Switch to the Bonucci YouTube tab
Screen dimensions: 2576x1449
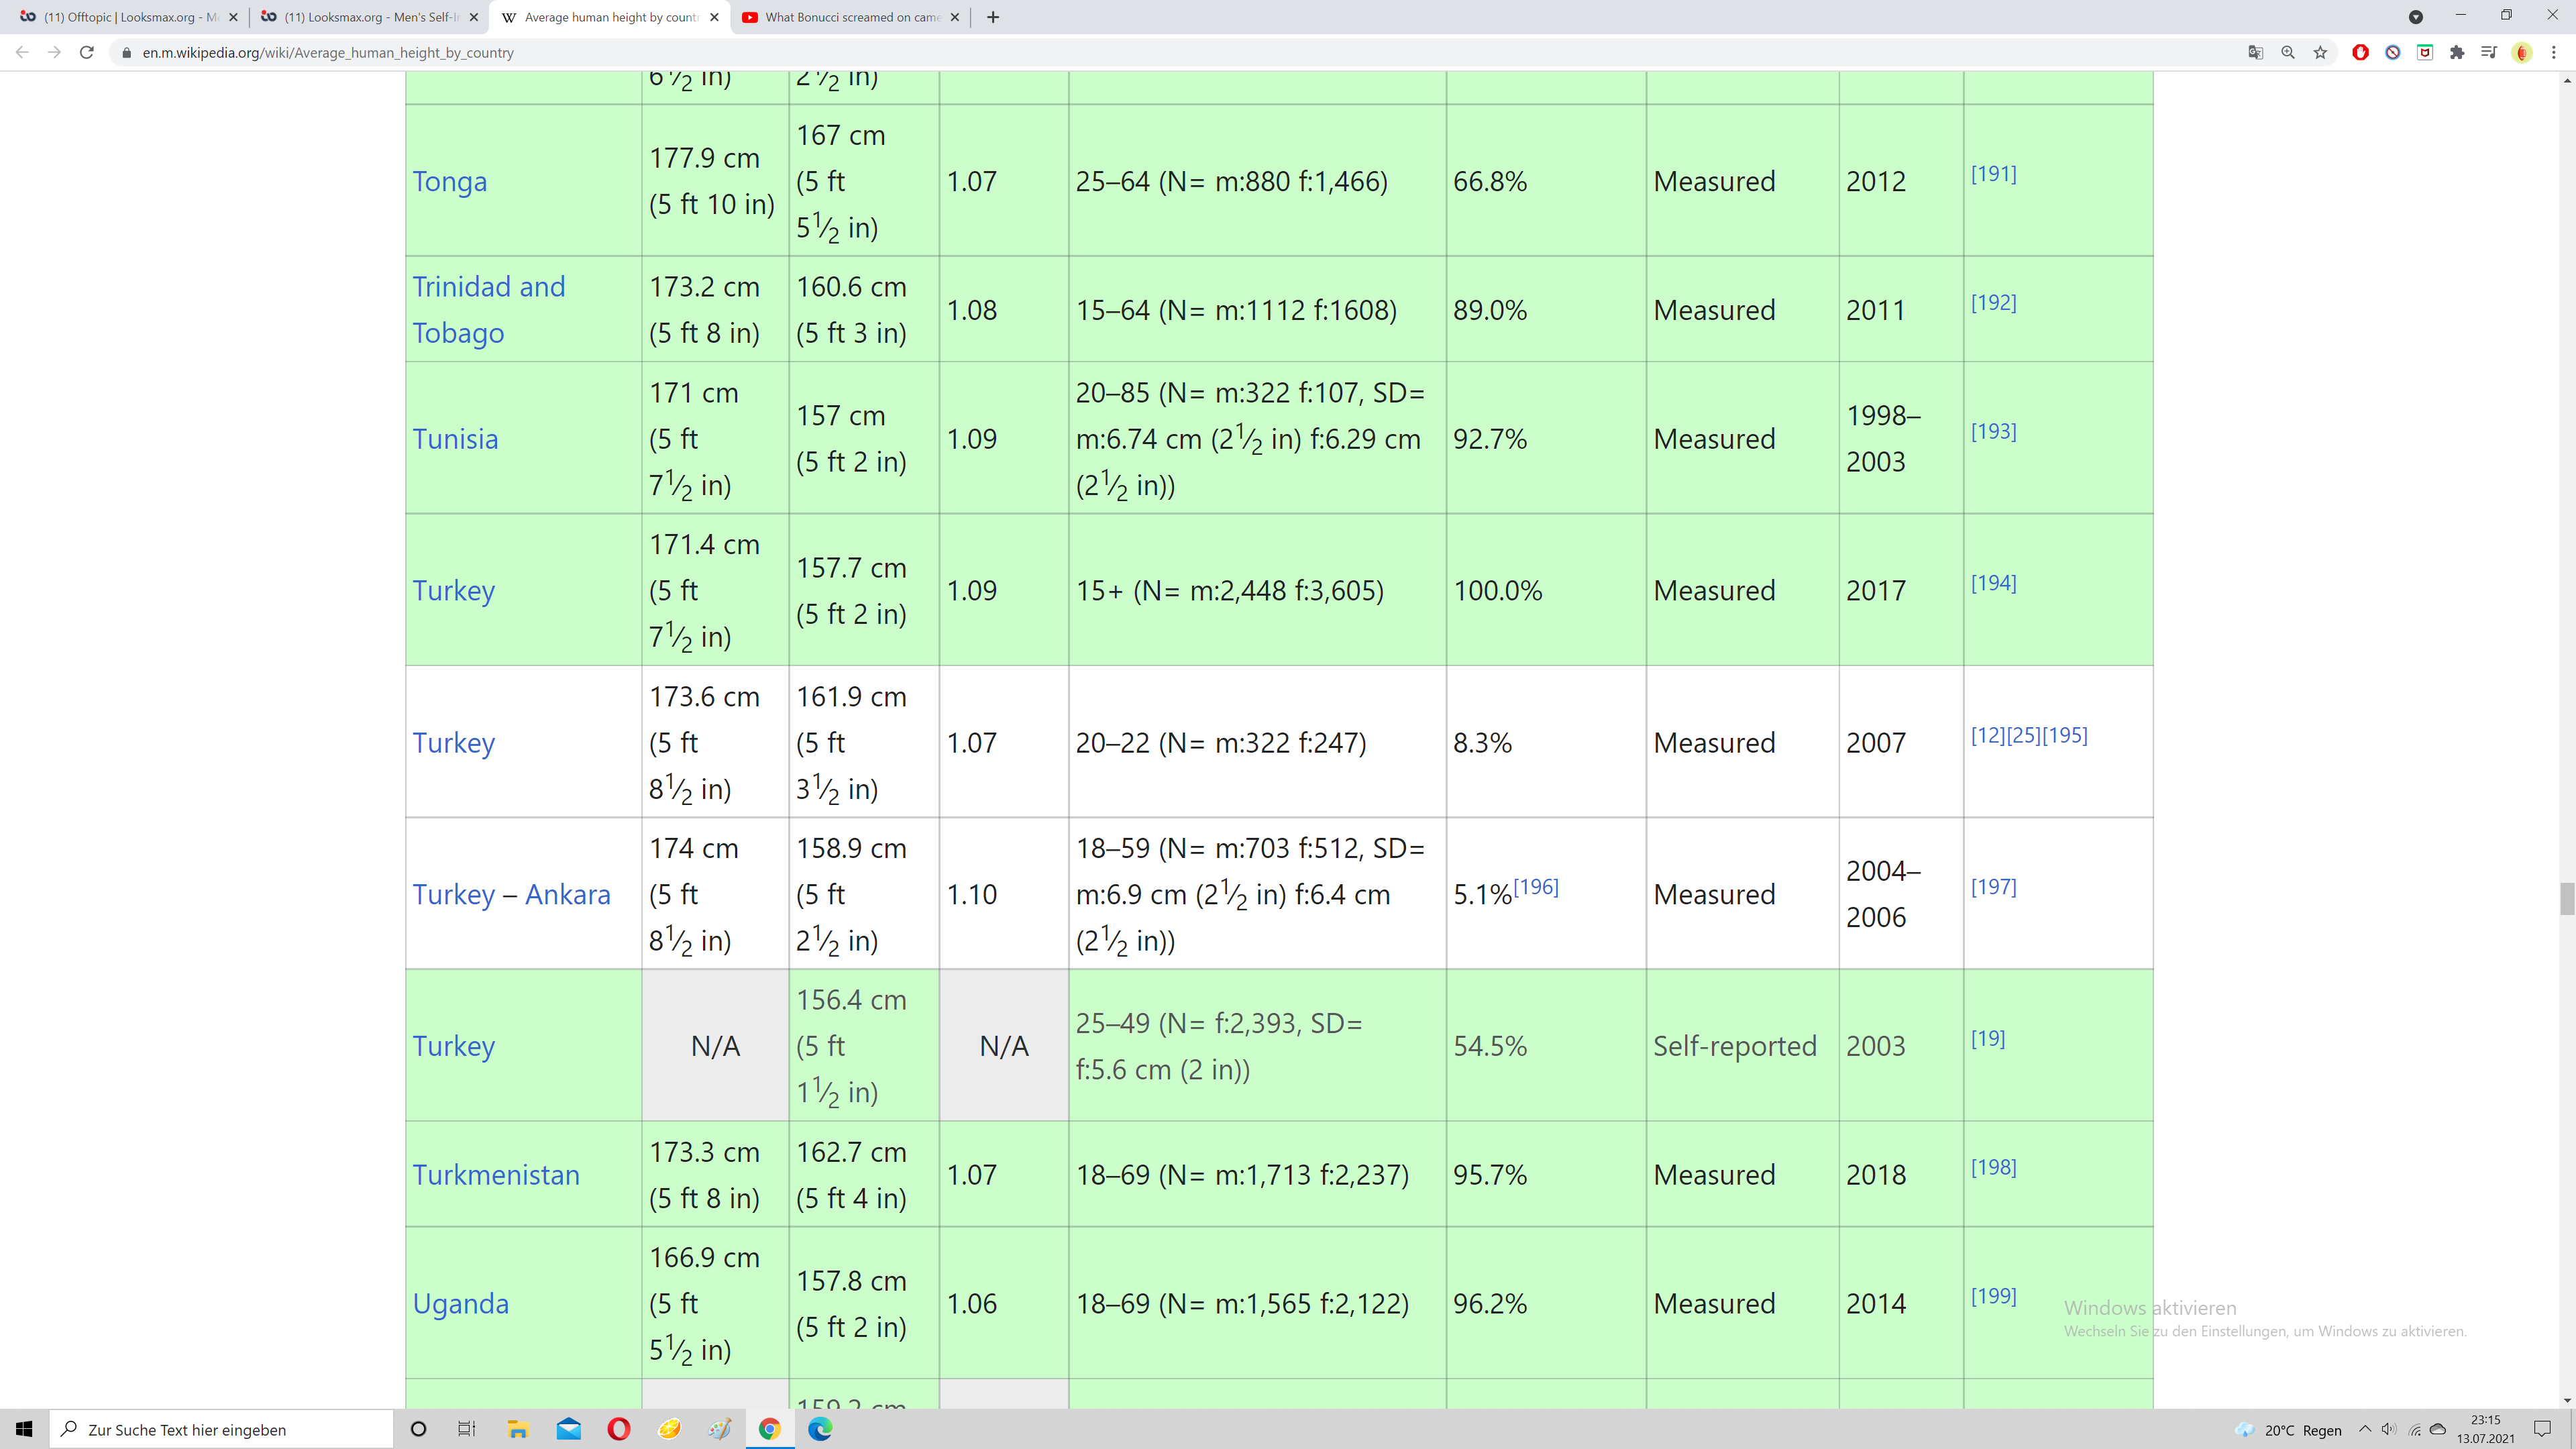click(851, 17)
